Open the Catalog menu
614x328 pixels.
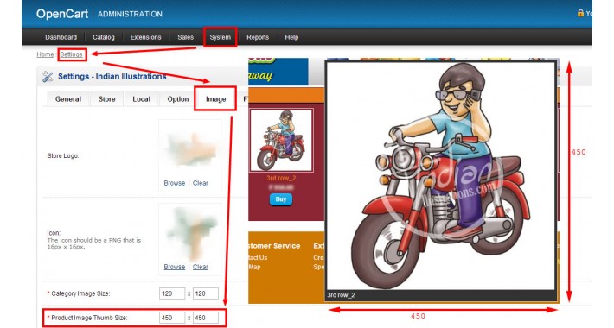click(x=104, y=37)
